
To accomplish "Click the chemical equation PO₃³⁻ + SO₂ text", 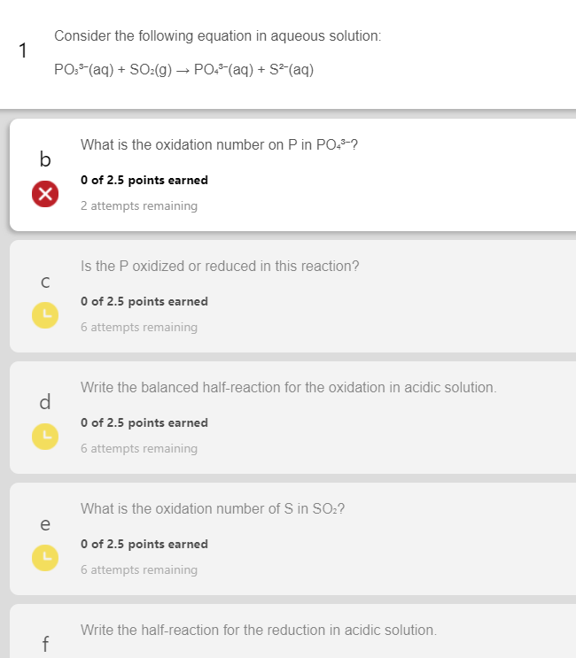I will [x=184, y=69].
